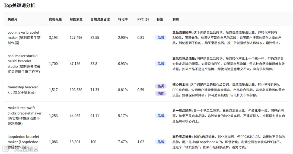Click the 周曝光量 column header
293x154 pixels.
click(x=55, y=19)
